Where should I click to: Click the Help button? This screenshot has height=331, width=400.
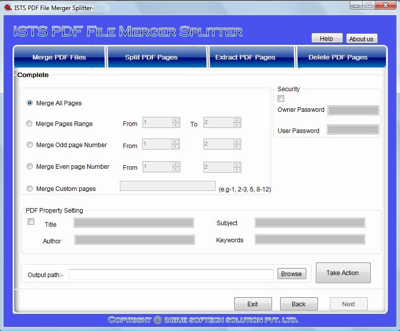tap(326, 38)
